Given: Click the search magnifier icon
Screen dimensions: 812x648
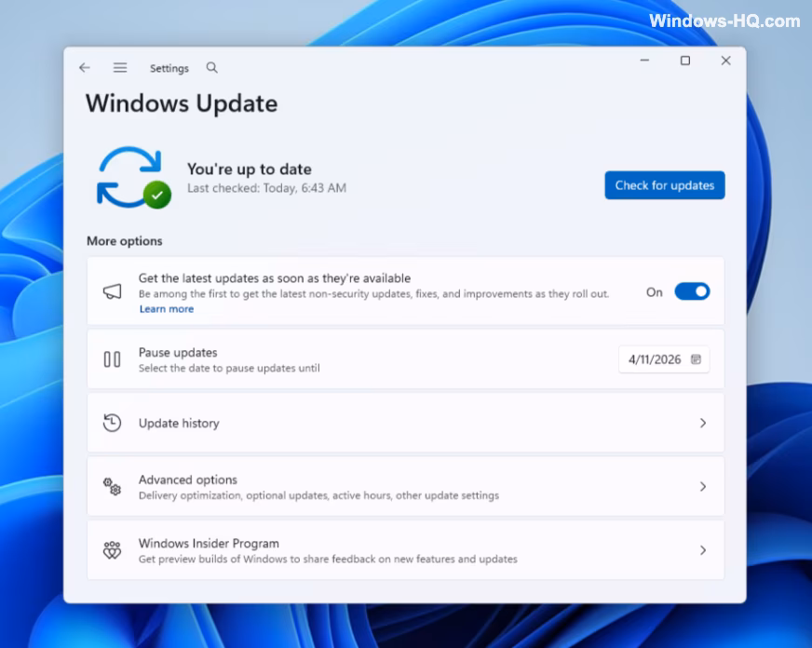Looking at the screenshot, I should (x=211, y=68).
